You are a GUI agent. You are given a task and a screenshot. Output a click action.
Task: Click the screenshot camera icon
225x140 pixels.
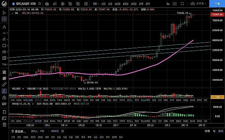pyautogui.click(x=175, y=4)
